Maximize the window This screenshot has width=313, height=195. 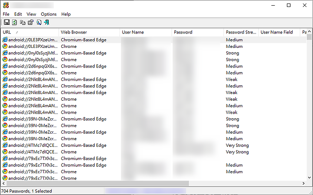pyautogui.click(x=289, y=5)
